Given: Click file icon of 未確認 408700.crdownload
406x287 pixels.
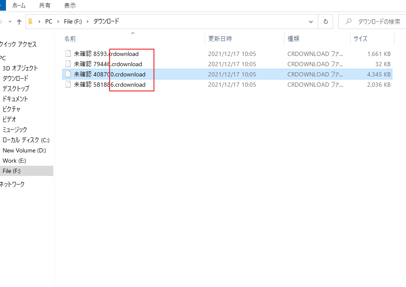Looking at the screenshot, I should tap(68, 74).
